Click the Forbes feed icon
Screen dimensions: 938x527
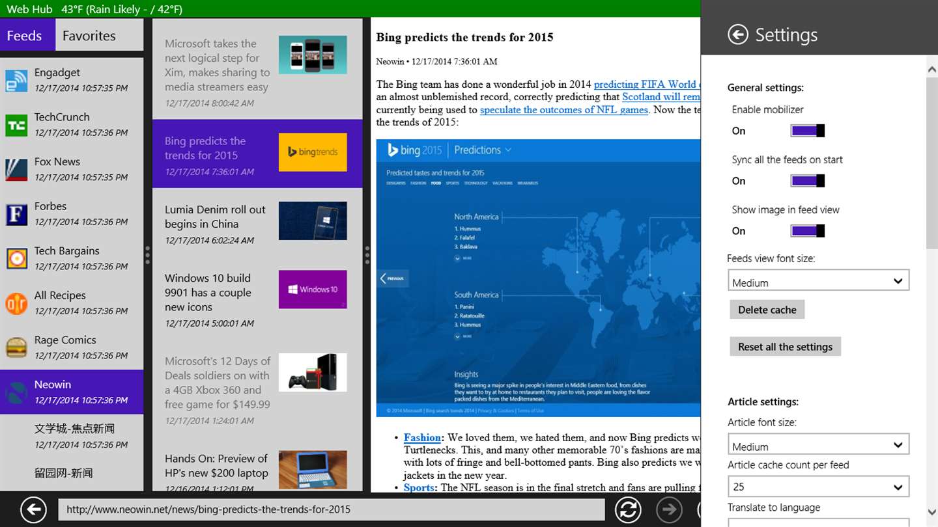click(x=16, y=214)
